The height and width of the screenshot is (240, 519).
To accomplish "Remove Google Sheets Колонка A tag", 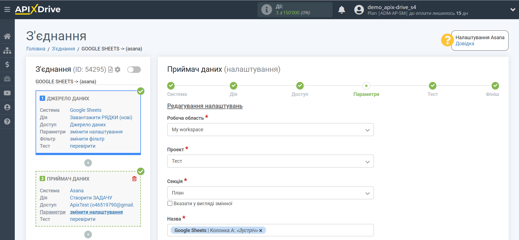I will (261, 230).
